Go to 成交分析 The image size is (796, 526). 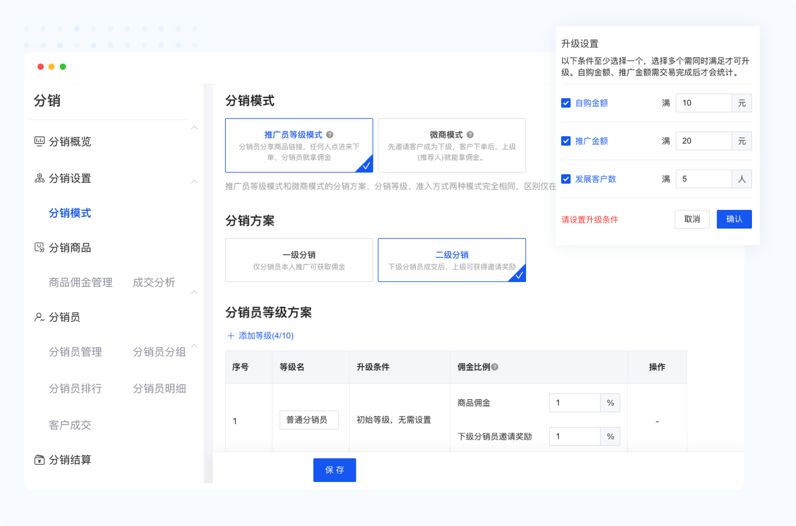(154, 282)
